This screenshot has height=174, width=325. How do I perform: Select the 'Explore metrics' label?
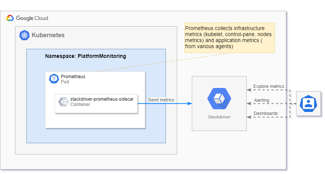[x=269, y=86]
